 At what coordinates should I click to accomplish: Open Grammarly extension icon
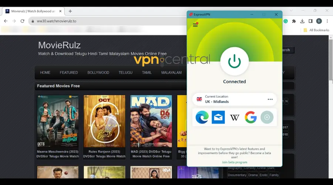286,21
